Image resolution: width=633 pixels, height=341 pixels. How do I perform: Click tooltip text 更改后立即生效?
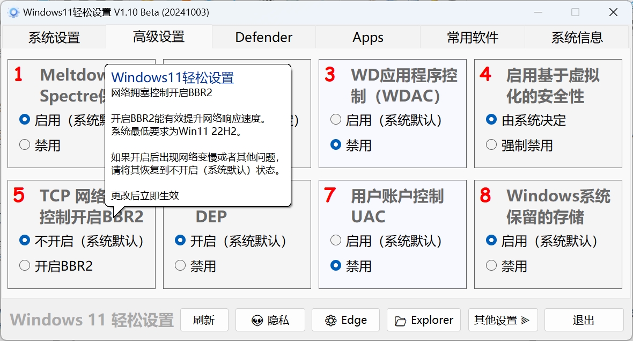pos(145,195)
